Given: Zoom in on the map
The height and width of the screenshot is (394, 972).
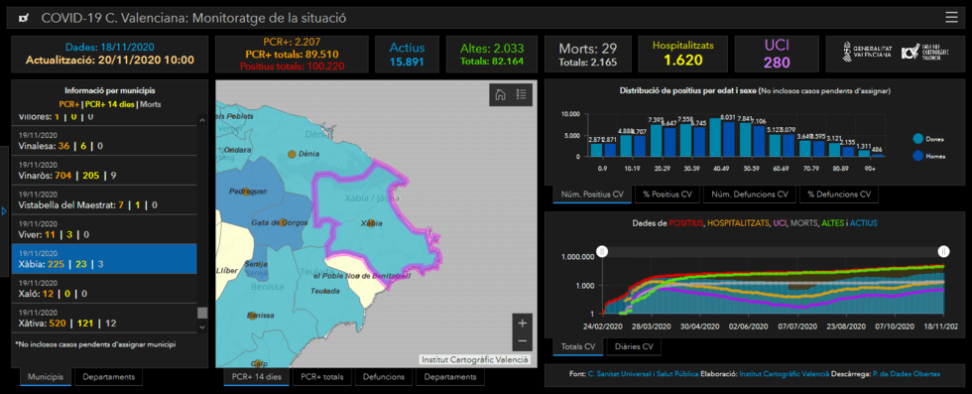Looking at the screenshot, I should tap(522, 324).
